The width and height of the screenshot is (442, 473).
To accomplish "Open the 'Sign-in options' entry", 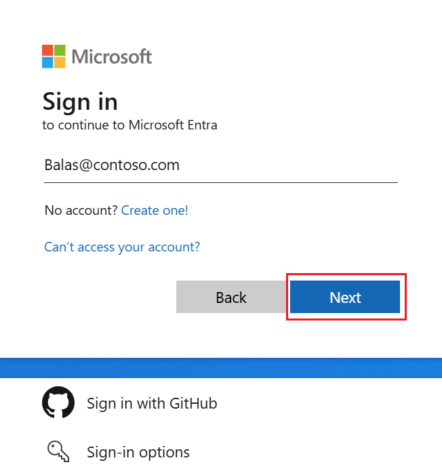I will [119, 451].
